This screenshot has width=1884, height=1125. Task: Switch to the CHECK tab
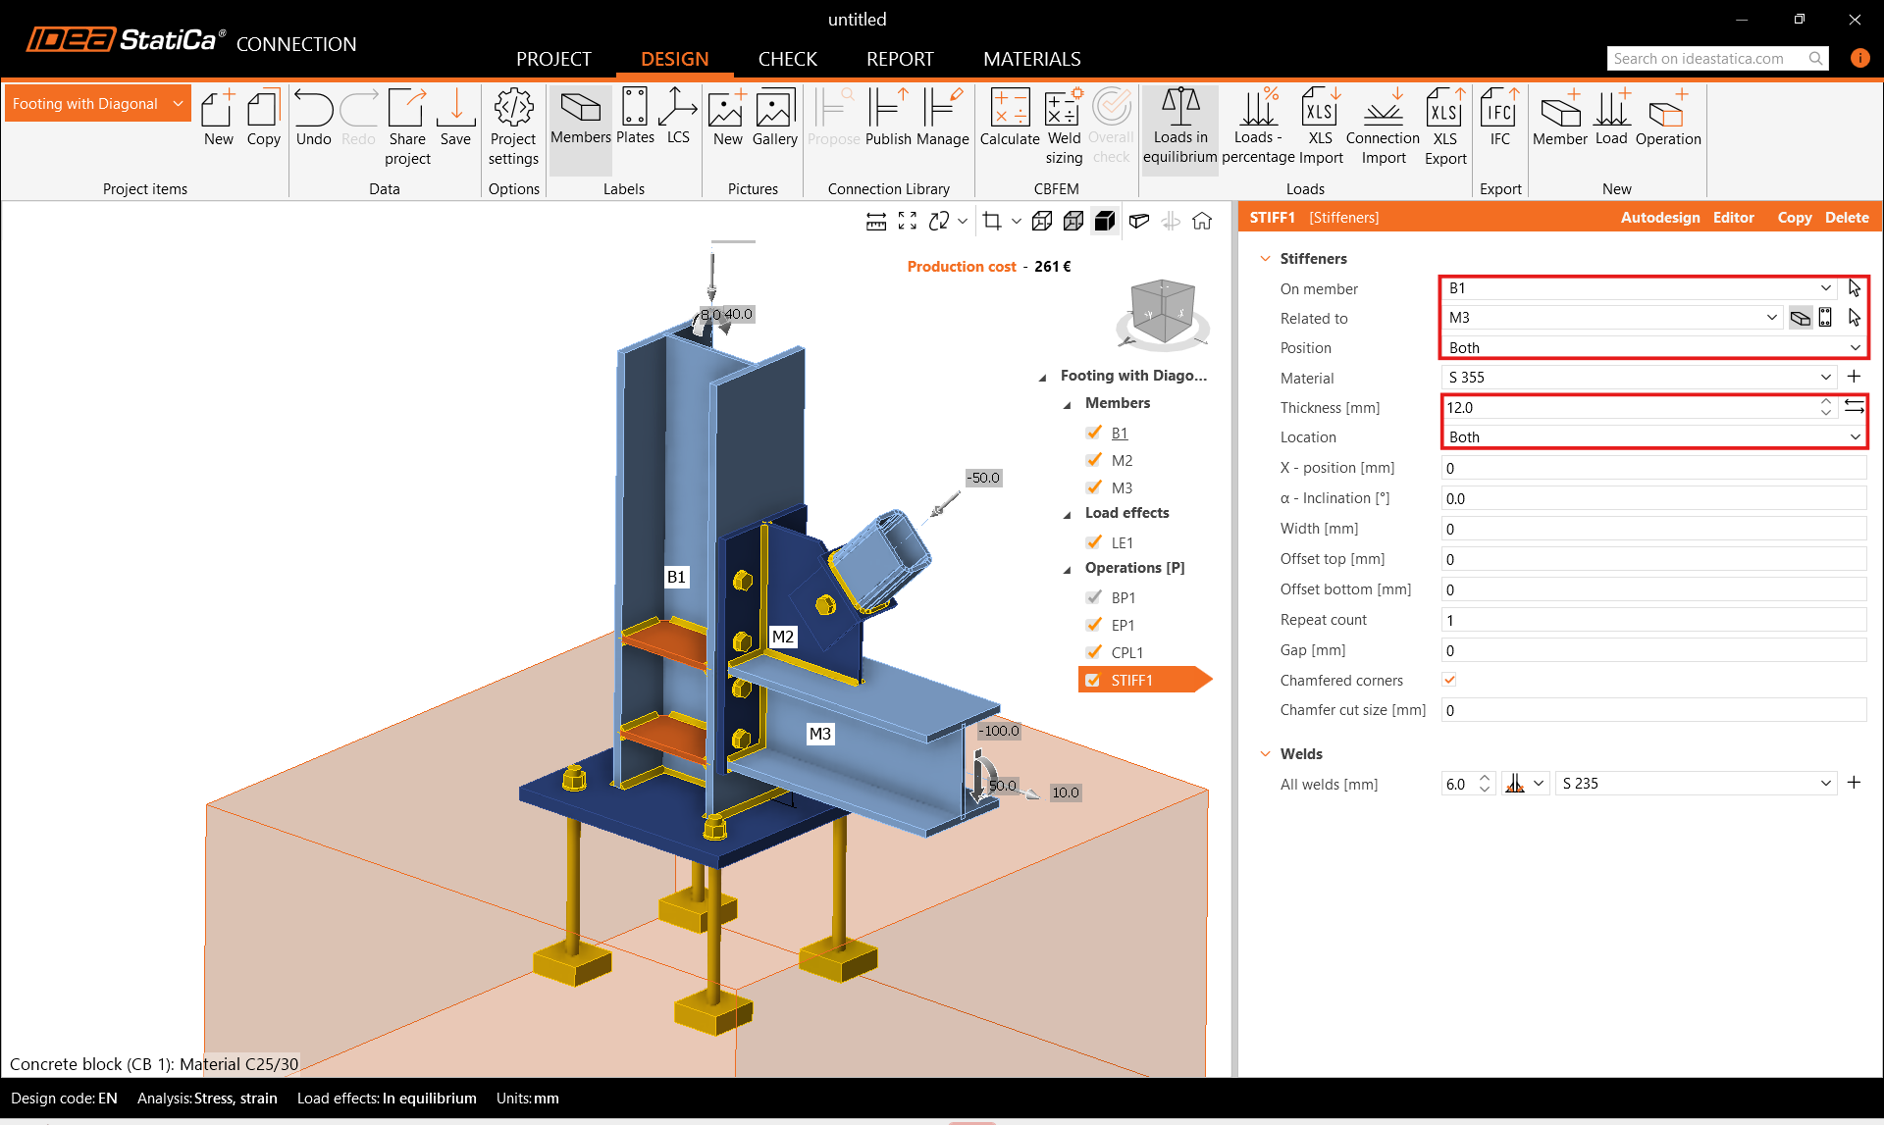(787, 59)
